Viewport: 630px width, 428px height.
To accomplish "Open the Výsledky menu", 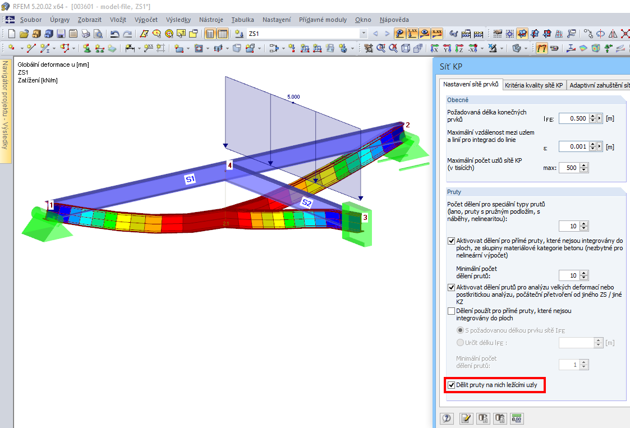I will coord(178,20).
